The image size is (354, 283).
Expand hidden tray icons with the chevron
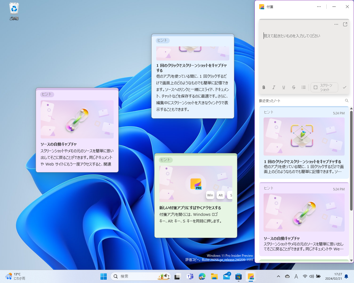pos(278,276)
